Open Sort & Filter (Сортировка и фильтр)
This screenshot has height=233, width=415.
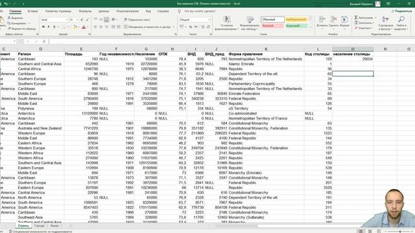(x=385, y=23)
